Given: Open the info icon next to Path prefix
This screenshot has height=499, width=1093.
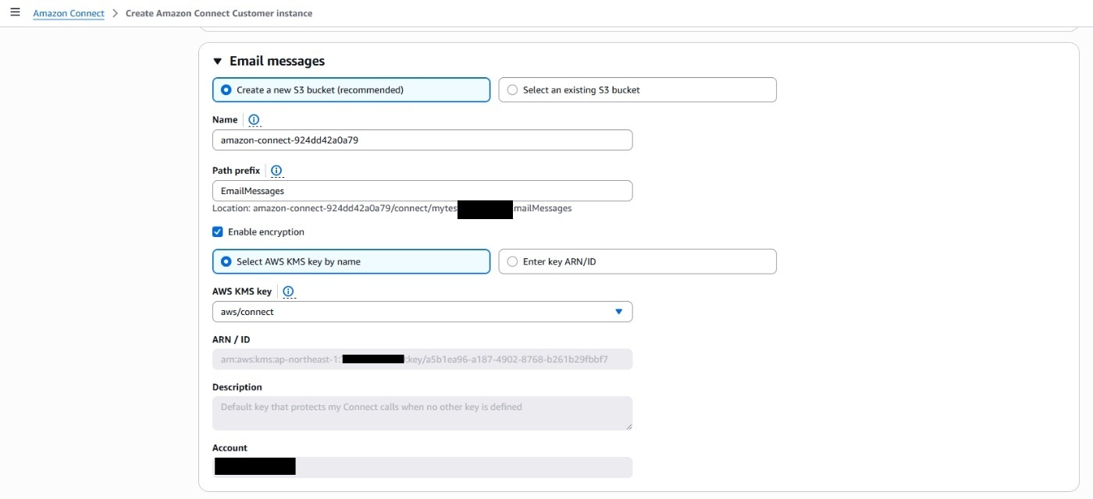Looking at the screenshot, I should [x=276, y=171].
